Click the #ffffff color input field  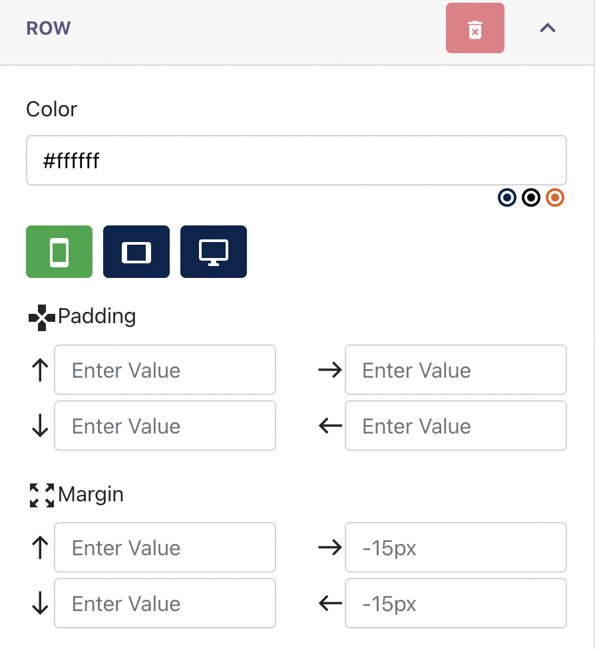click(296, 160)
